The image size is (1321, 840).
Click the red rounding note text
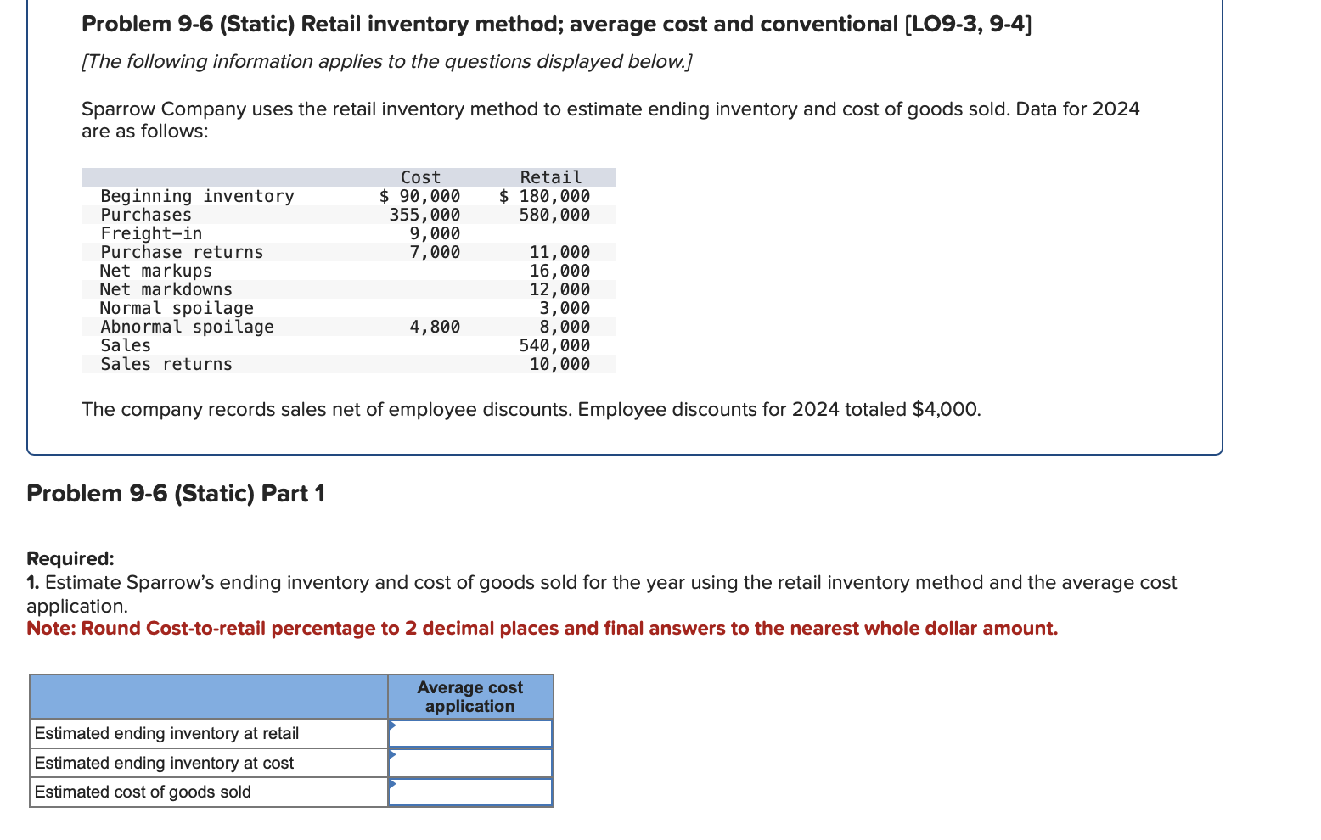(x=542, y=628)
